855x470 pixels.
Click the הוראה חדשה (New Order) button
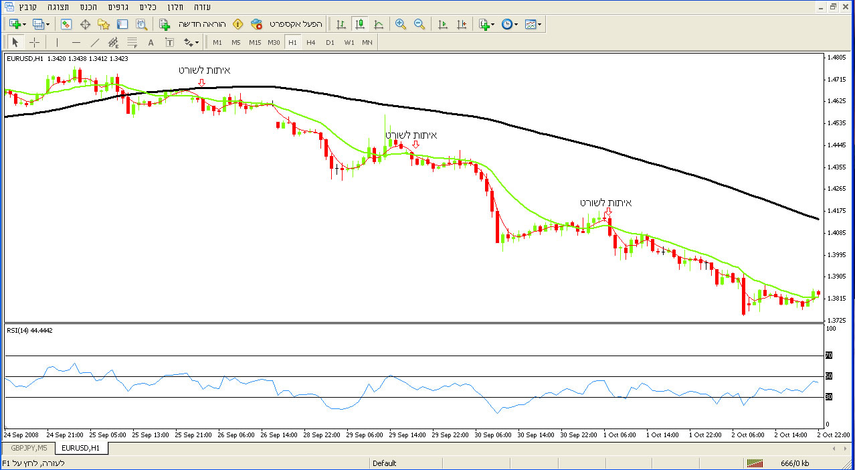(x=193, y=24)
